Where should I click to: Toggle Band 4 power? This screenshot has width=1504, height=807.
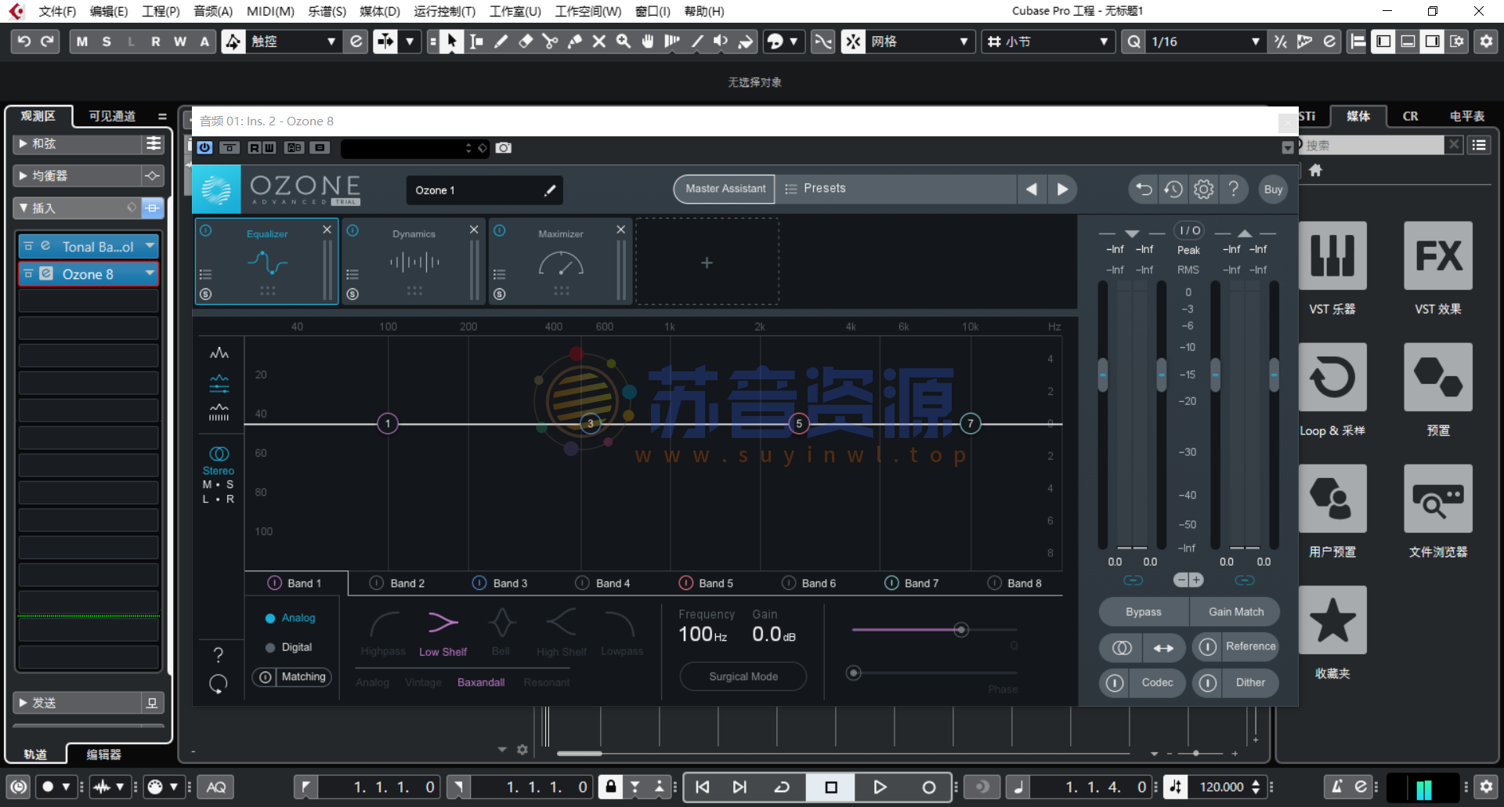pyautogui.click(x=582, y=583)
